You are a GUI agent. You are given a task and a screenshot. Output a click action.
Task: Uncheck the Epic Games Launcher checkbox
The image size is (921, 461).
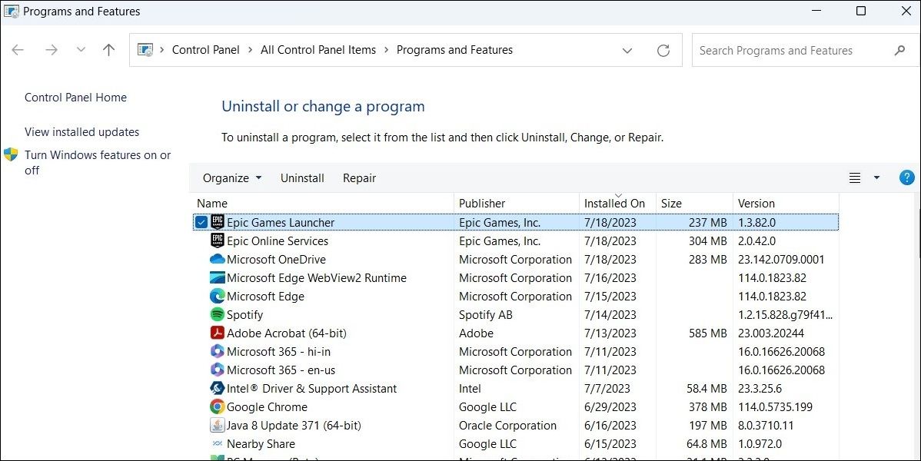pos(201,222)
